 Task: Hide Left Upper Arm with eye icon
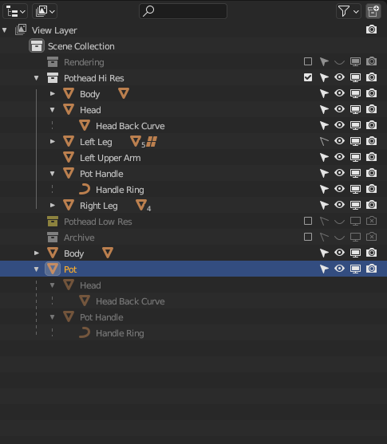coord(339,157)
